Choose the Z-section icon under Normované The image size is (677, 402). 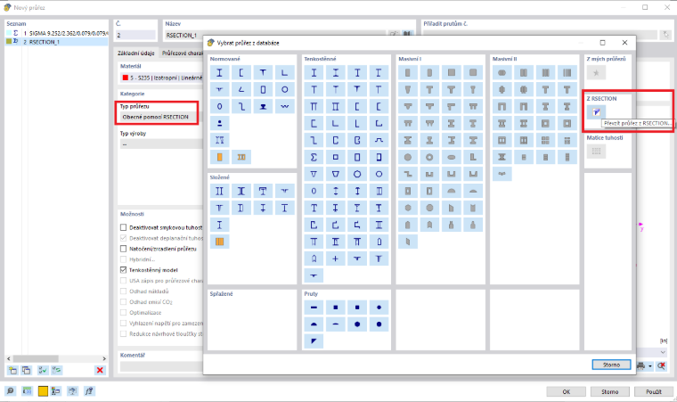pos(241,106)
